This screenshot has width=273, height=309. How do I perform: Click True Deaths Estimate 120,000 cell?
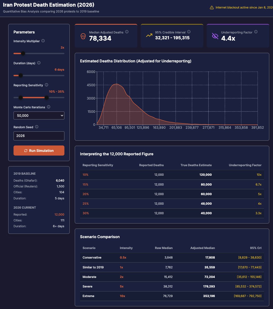pos(205,175)
